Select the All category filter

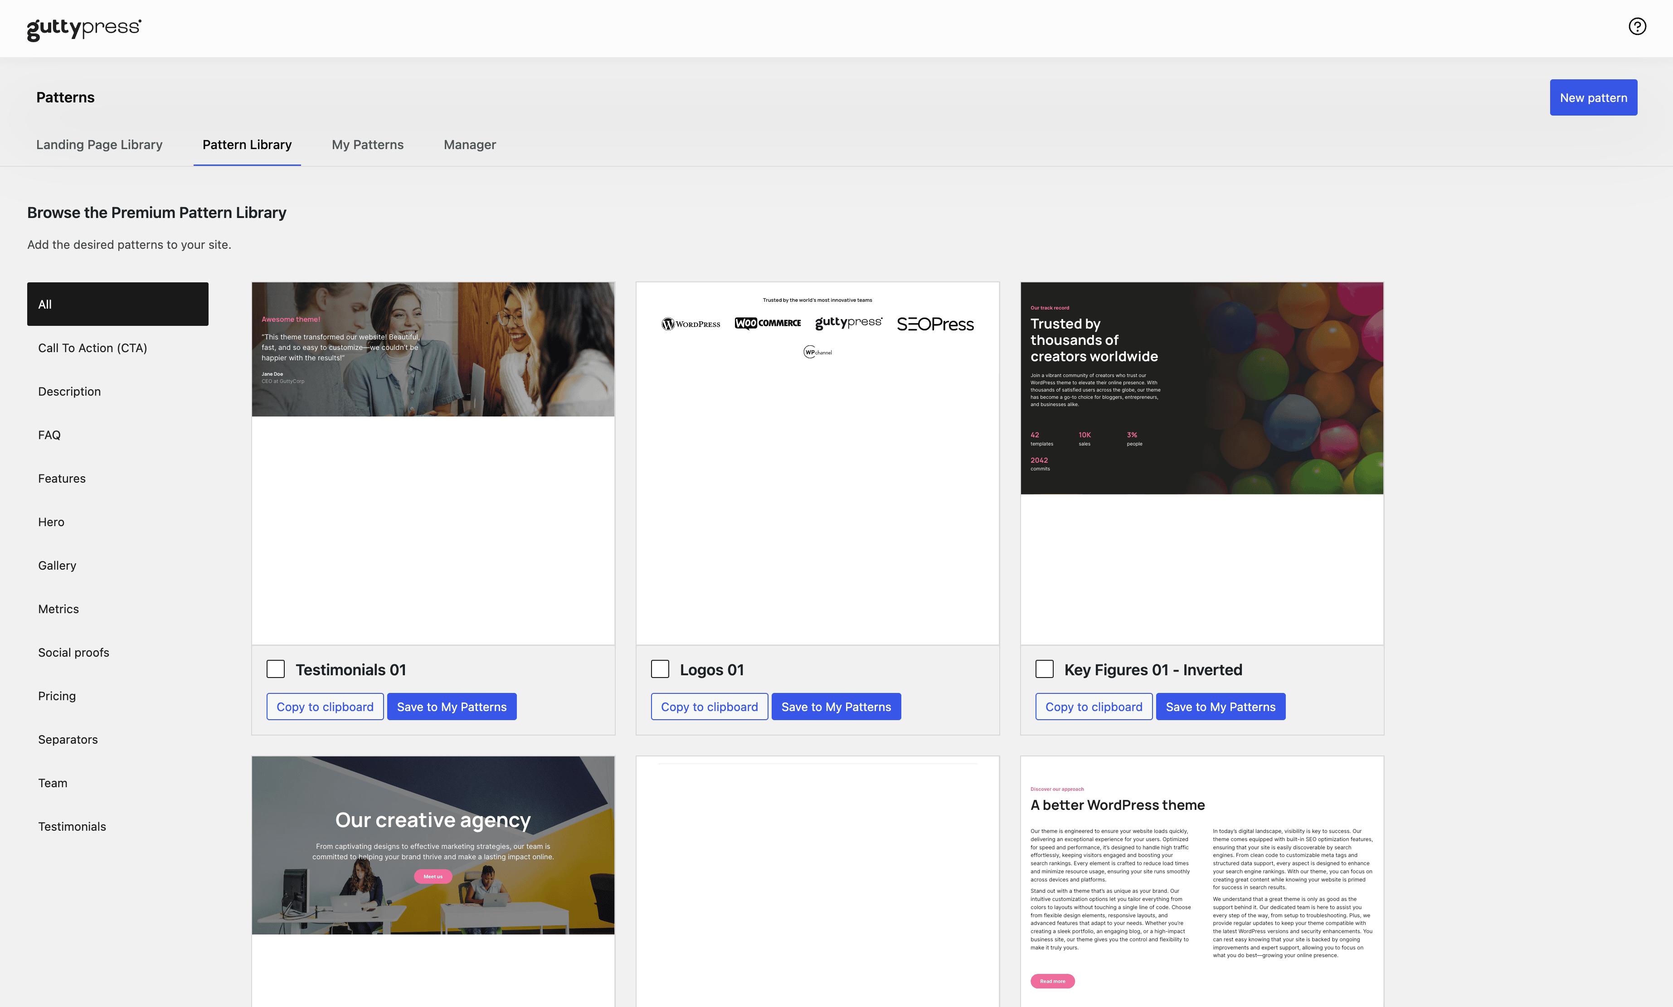117,304
